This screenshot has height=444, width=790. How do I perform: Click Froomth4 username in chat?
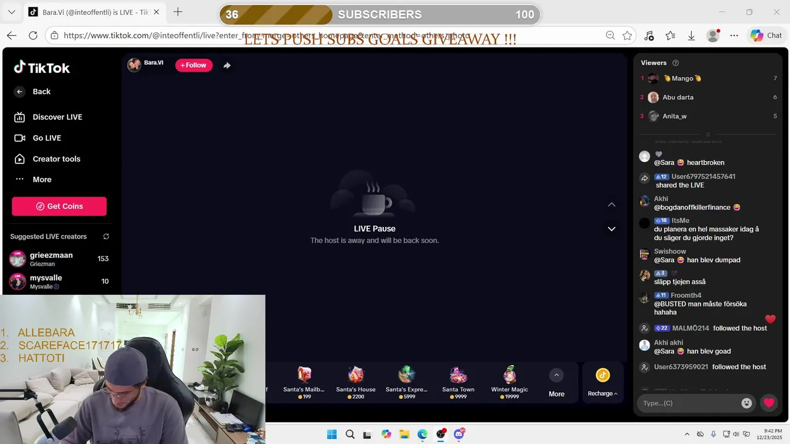tap(686, 295)
